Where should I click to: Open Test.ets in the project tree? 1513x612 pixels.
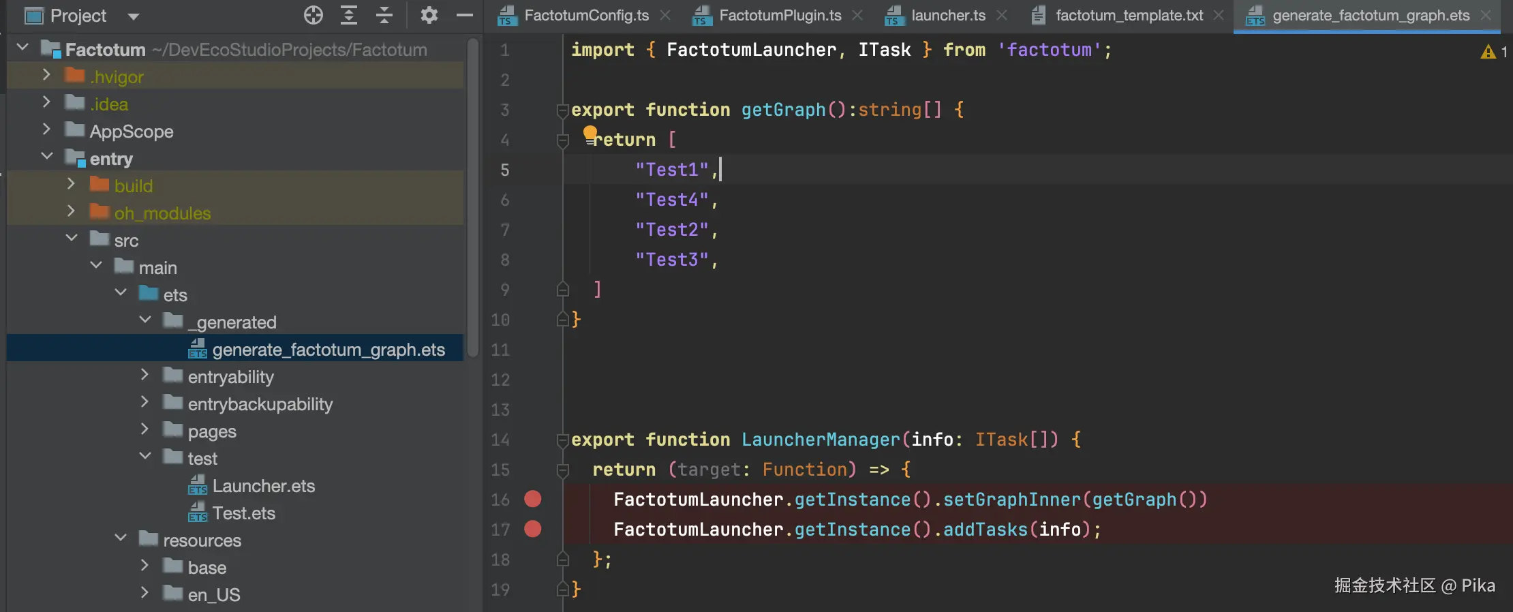pos(235,512)
